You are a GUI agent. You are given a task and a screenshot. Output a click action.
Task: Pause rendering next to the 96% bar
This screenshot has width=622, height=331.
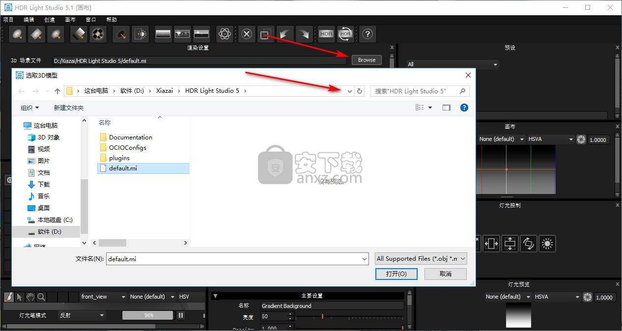180,315
